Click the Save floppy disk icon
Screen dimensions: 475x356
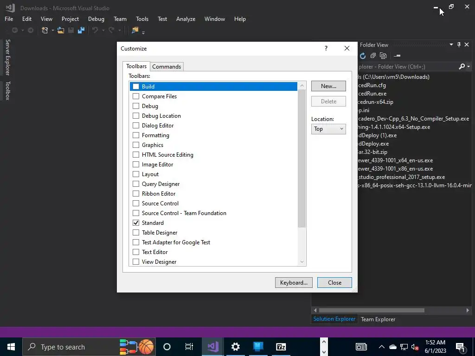71,30
